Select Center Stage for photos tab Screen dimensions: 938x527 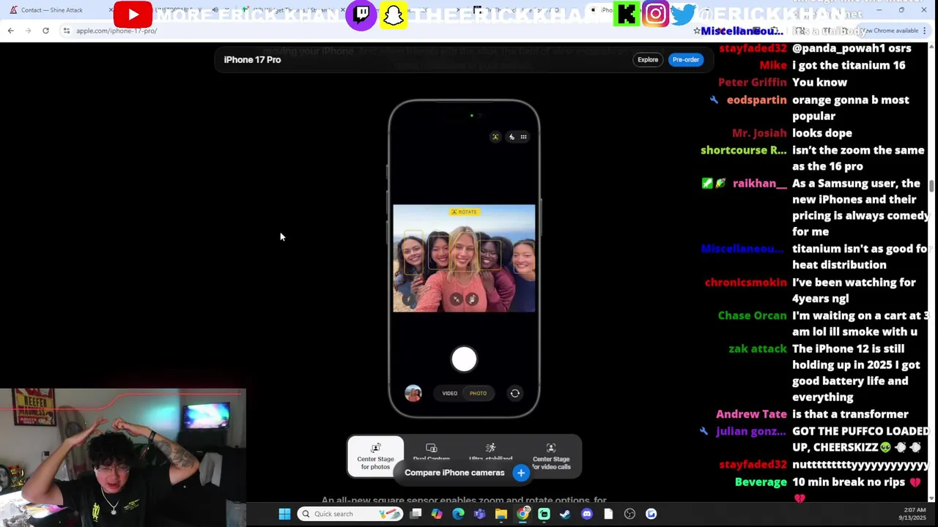click(x=375, y=456)
